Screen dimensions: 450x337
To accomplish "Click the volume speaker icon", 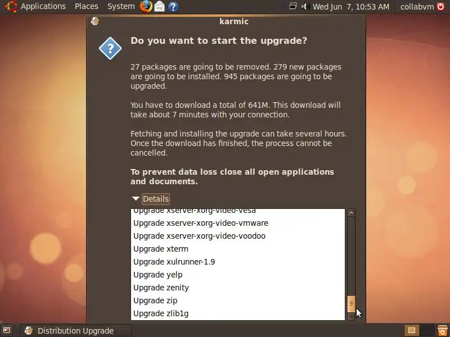I will coord(304,6).
